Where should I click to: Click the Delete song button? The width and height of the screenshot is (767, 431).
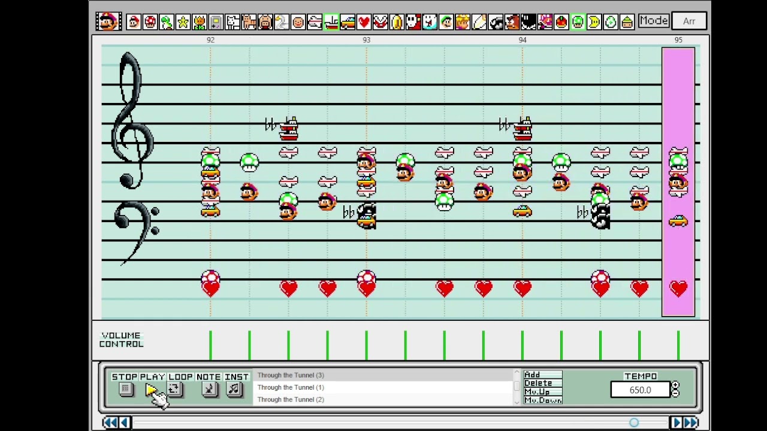(x=542, y=383)
